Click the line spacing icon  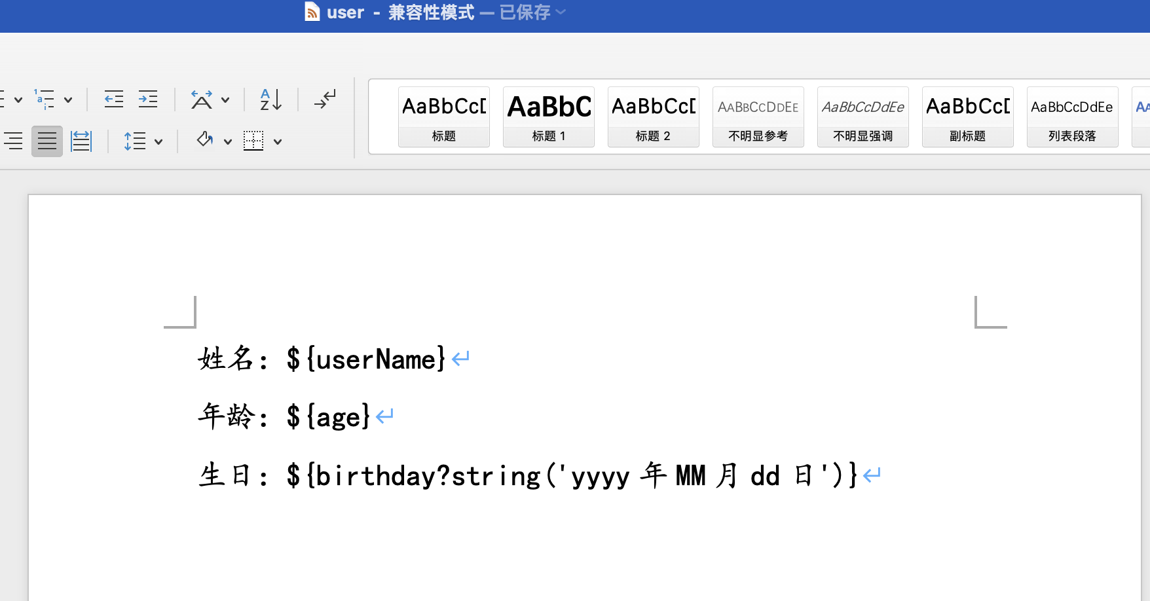[135, 141]
